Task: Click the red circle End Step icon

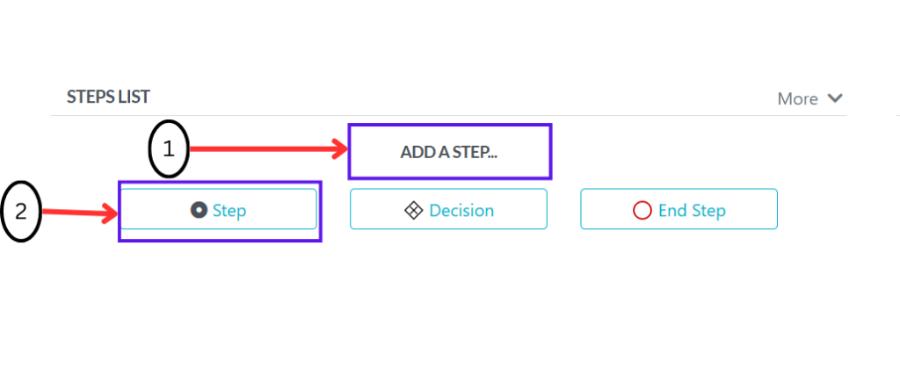Action: (x=642, y=211)
